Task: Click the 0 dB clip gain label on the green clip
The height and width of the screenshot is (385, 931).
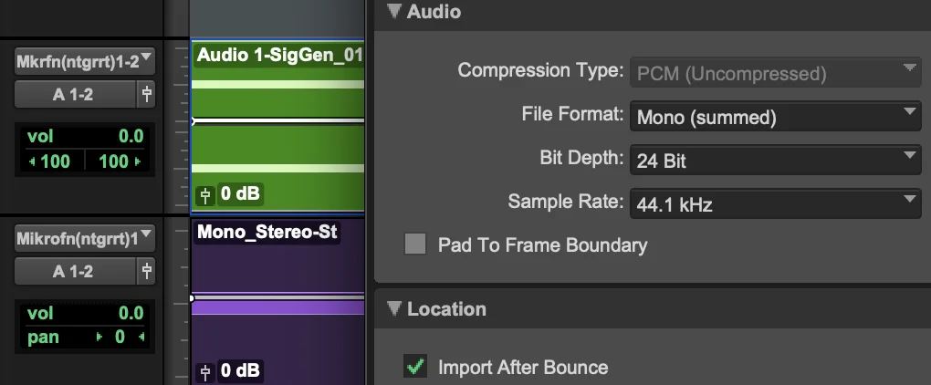Action: click(x=240, y=194)
